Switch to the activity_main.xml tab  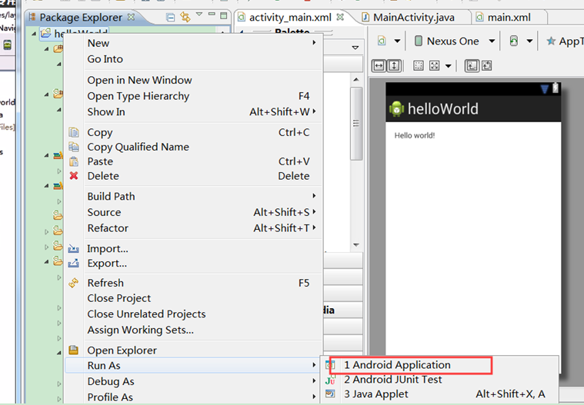pyautogui.click(x=290, y=18)
